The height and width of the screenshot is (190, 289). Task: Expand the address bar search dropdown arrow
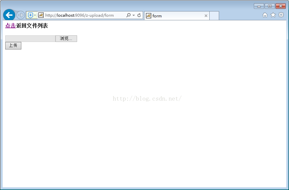point(134,15)
